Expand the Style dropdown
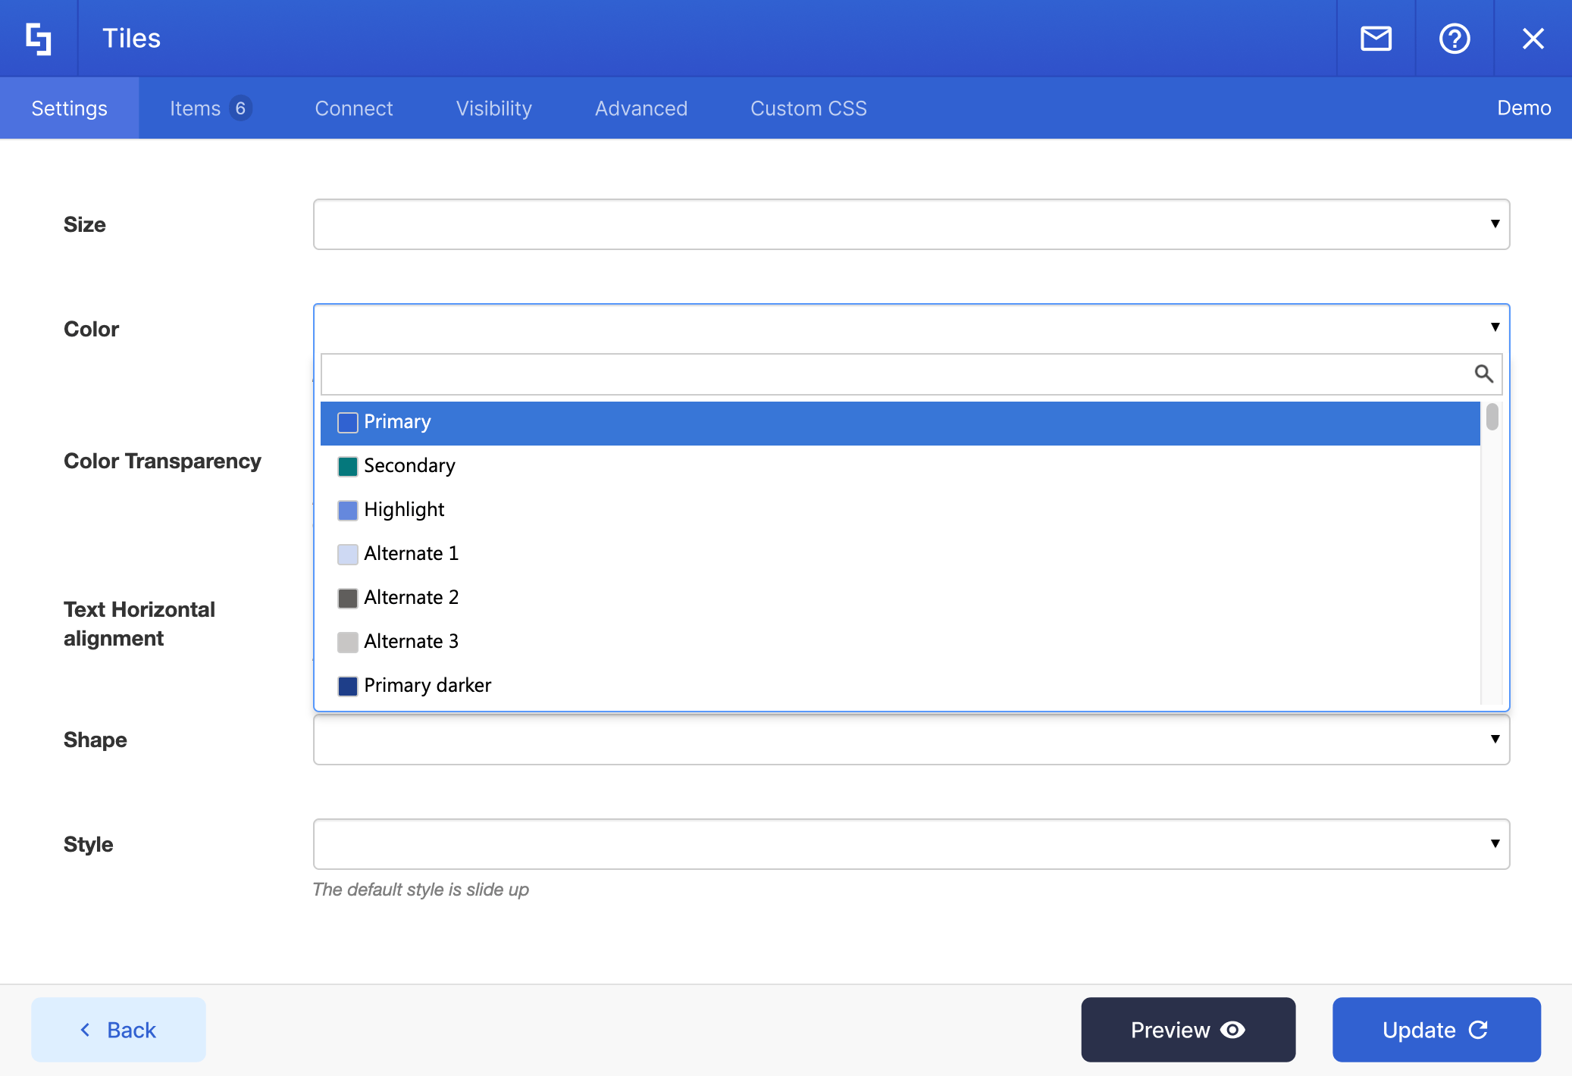1572x1076 pixels. point(911,844)
